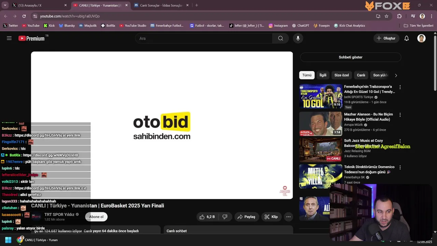Open ChatGPT bookmark
This screenshot has width=437, height=246.
pos(301,26)
